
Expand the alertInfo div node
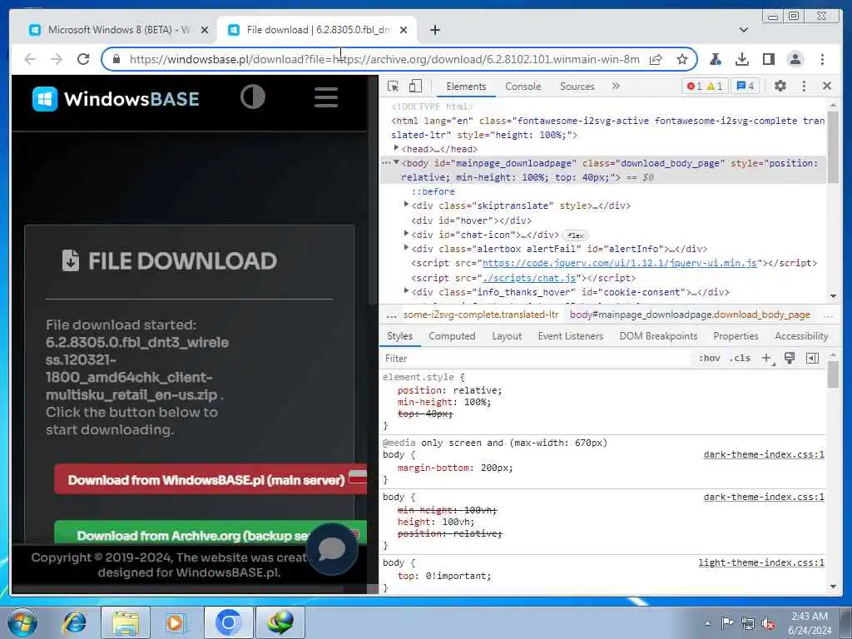point(406,248)
